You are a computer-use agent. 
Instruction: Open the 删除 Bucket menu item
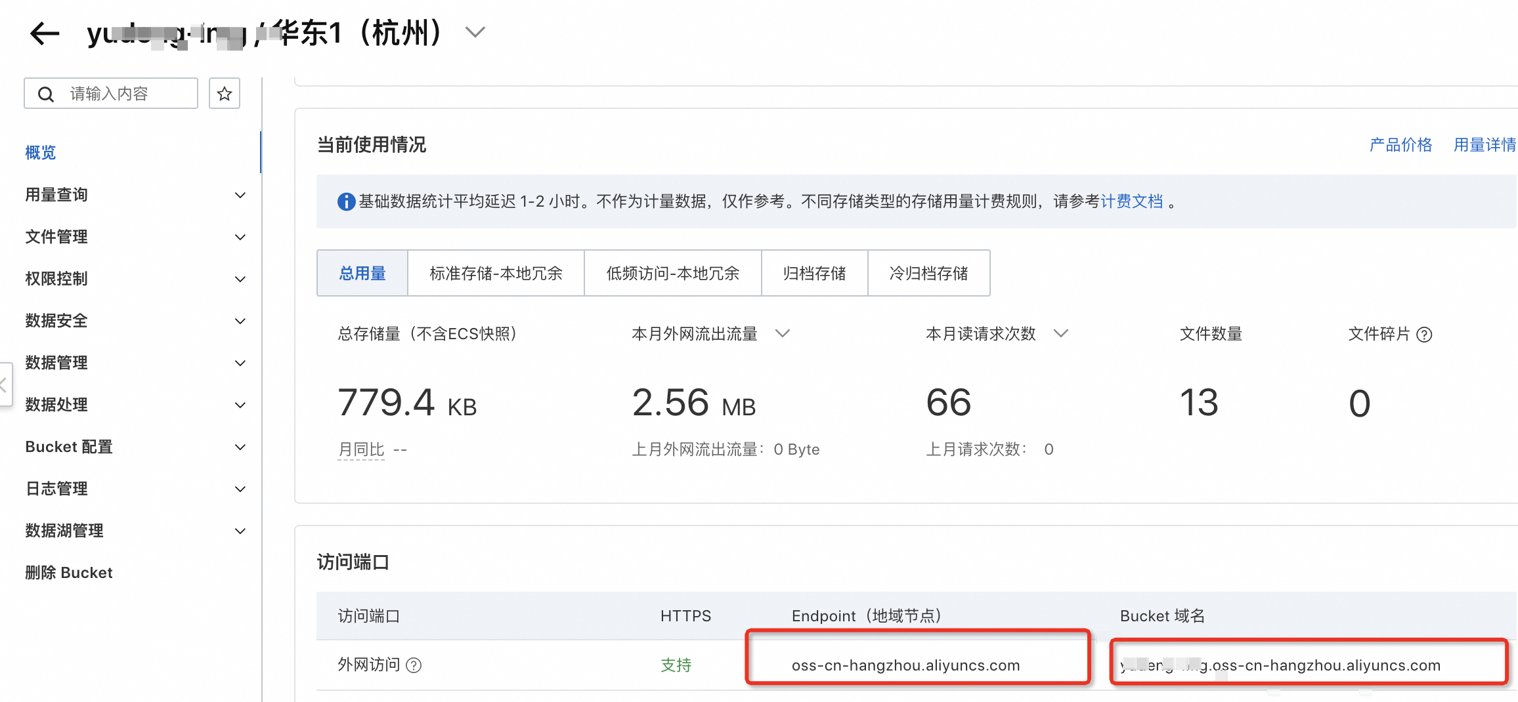pos(69,573)
